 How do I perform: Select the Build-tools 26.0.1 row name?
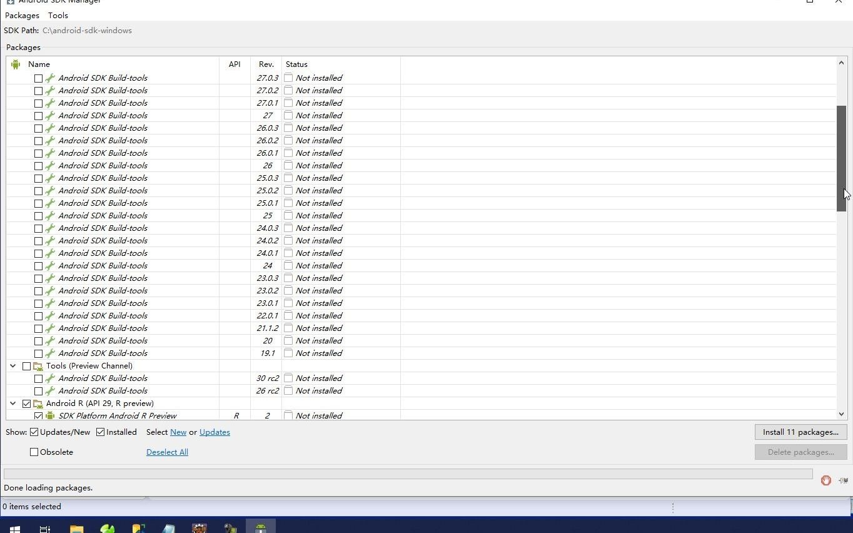tap(103, 153)
